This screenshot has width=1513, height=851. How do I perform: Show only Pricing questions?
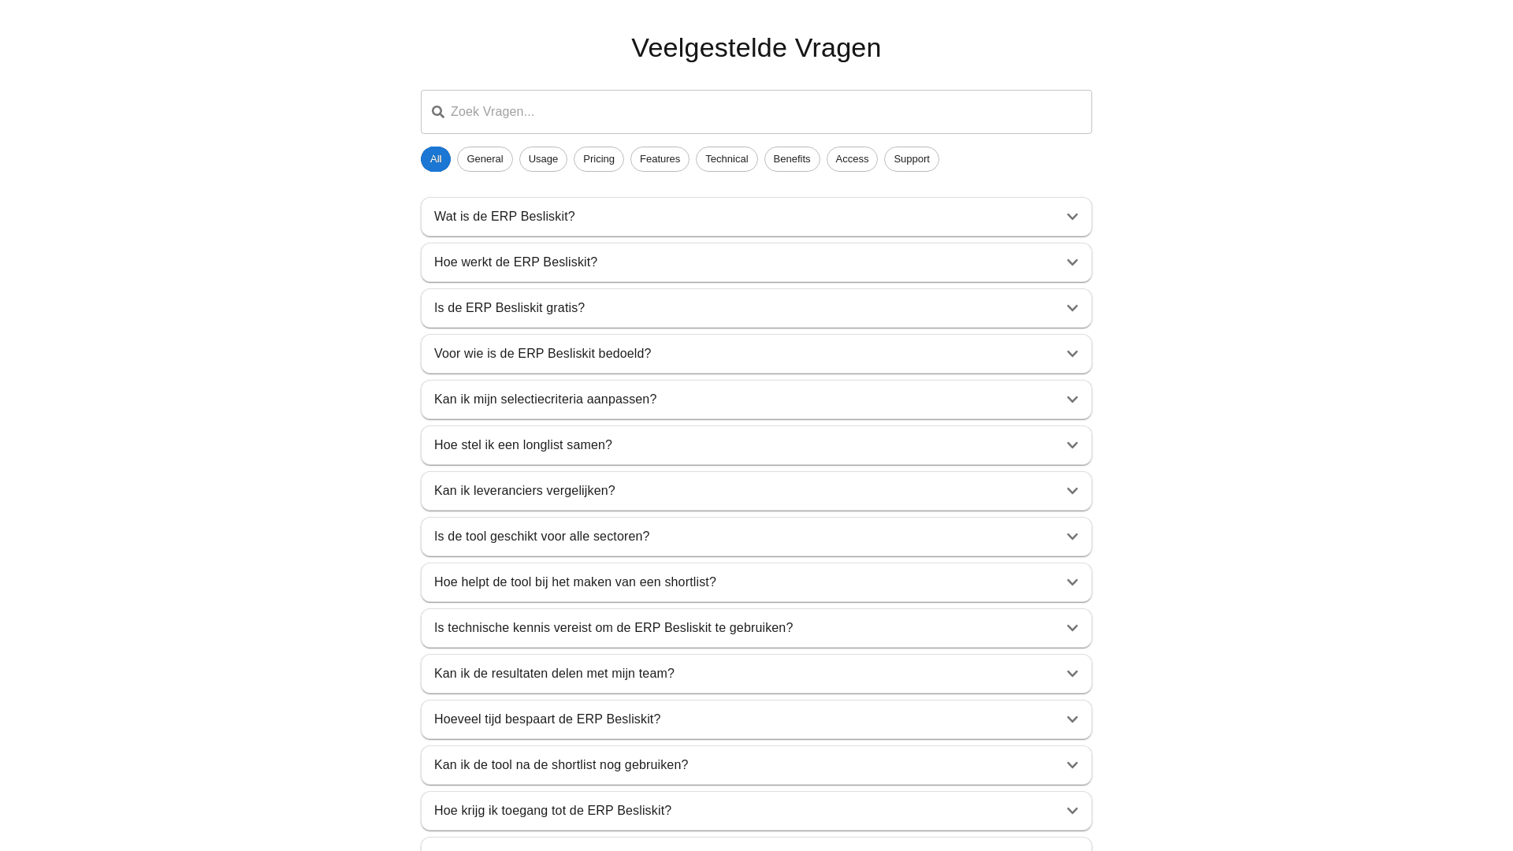pos(599,159)
